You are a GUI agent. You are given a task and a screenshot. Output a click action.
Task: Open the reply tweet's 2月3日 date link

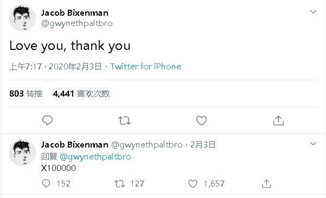click(x=203, y=144)
